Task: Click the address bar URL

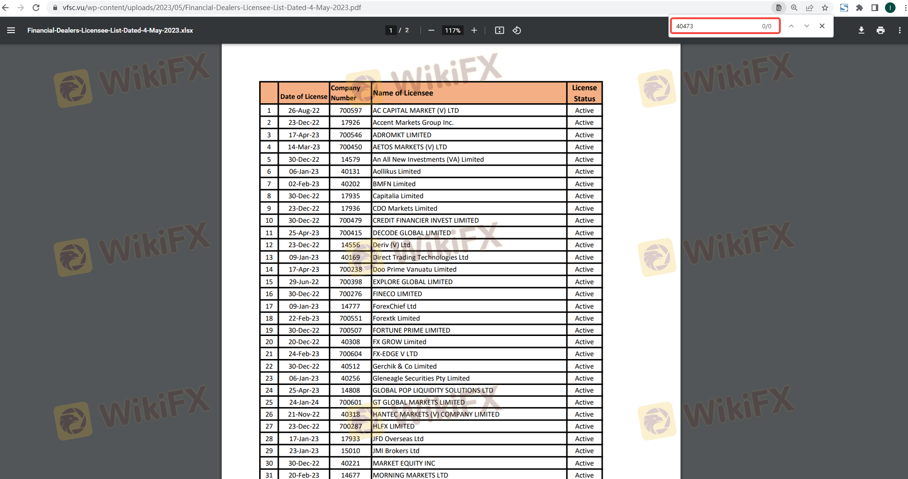Action: 212,8
